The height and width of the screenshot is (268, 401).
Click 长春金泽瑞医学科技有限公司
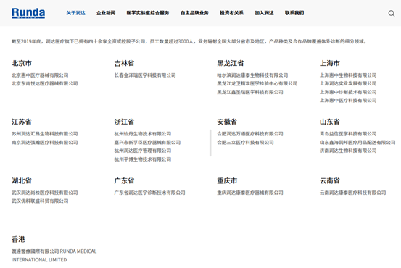tap(145, 75)
